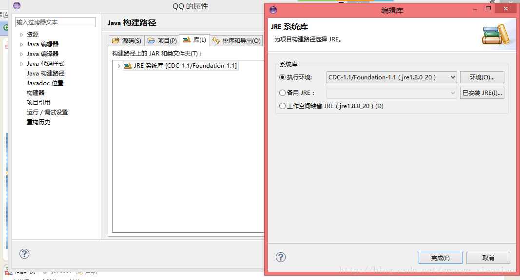Click the 完成(F) button
Screen dimensions: 520x280
441,258
